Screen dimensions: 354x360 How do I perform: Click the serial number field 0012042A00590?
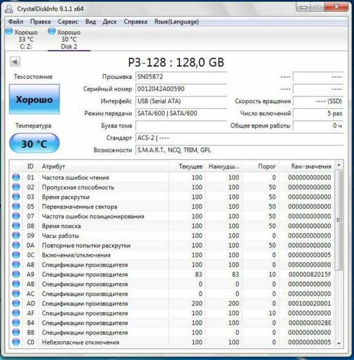181,89
